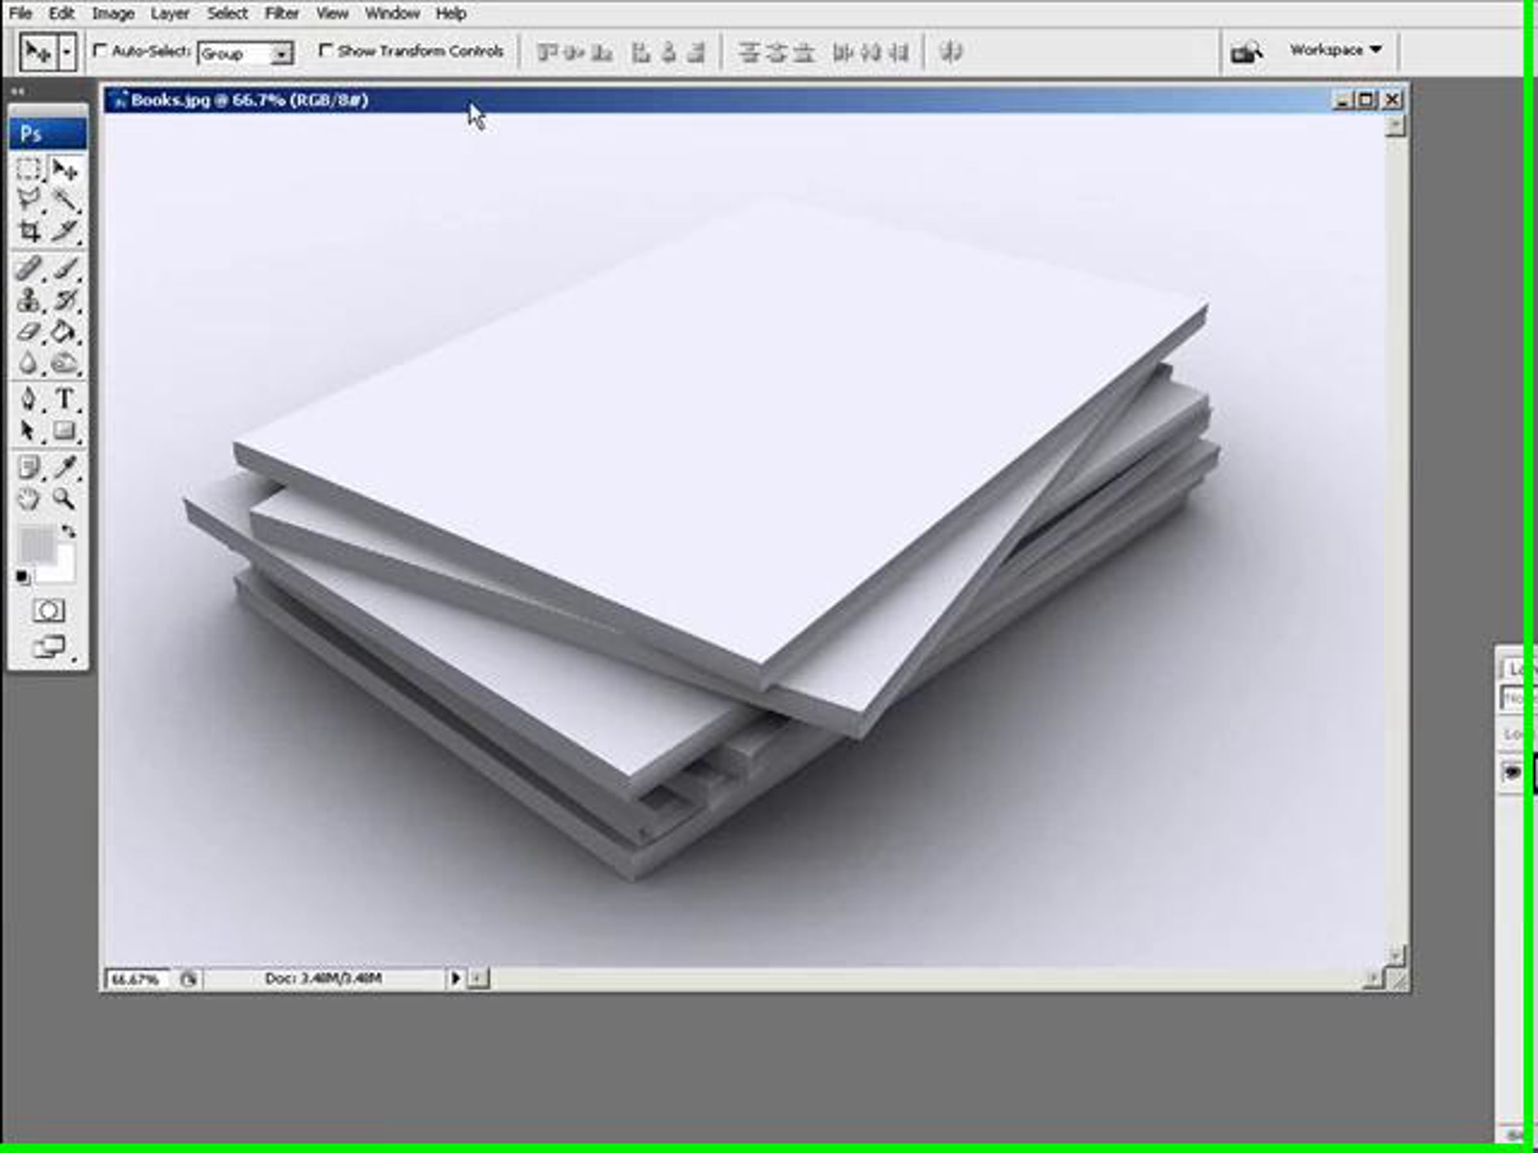Select the Paint Bucket tool
The height and width of the screenshot is (1153, 1538).
(x=64, y=332)
